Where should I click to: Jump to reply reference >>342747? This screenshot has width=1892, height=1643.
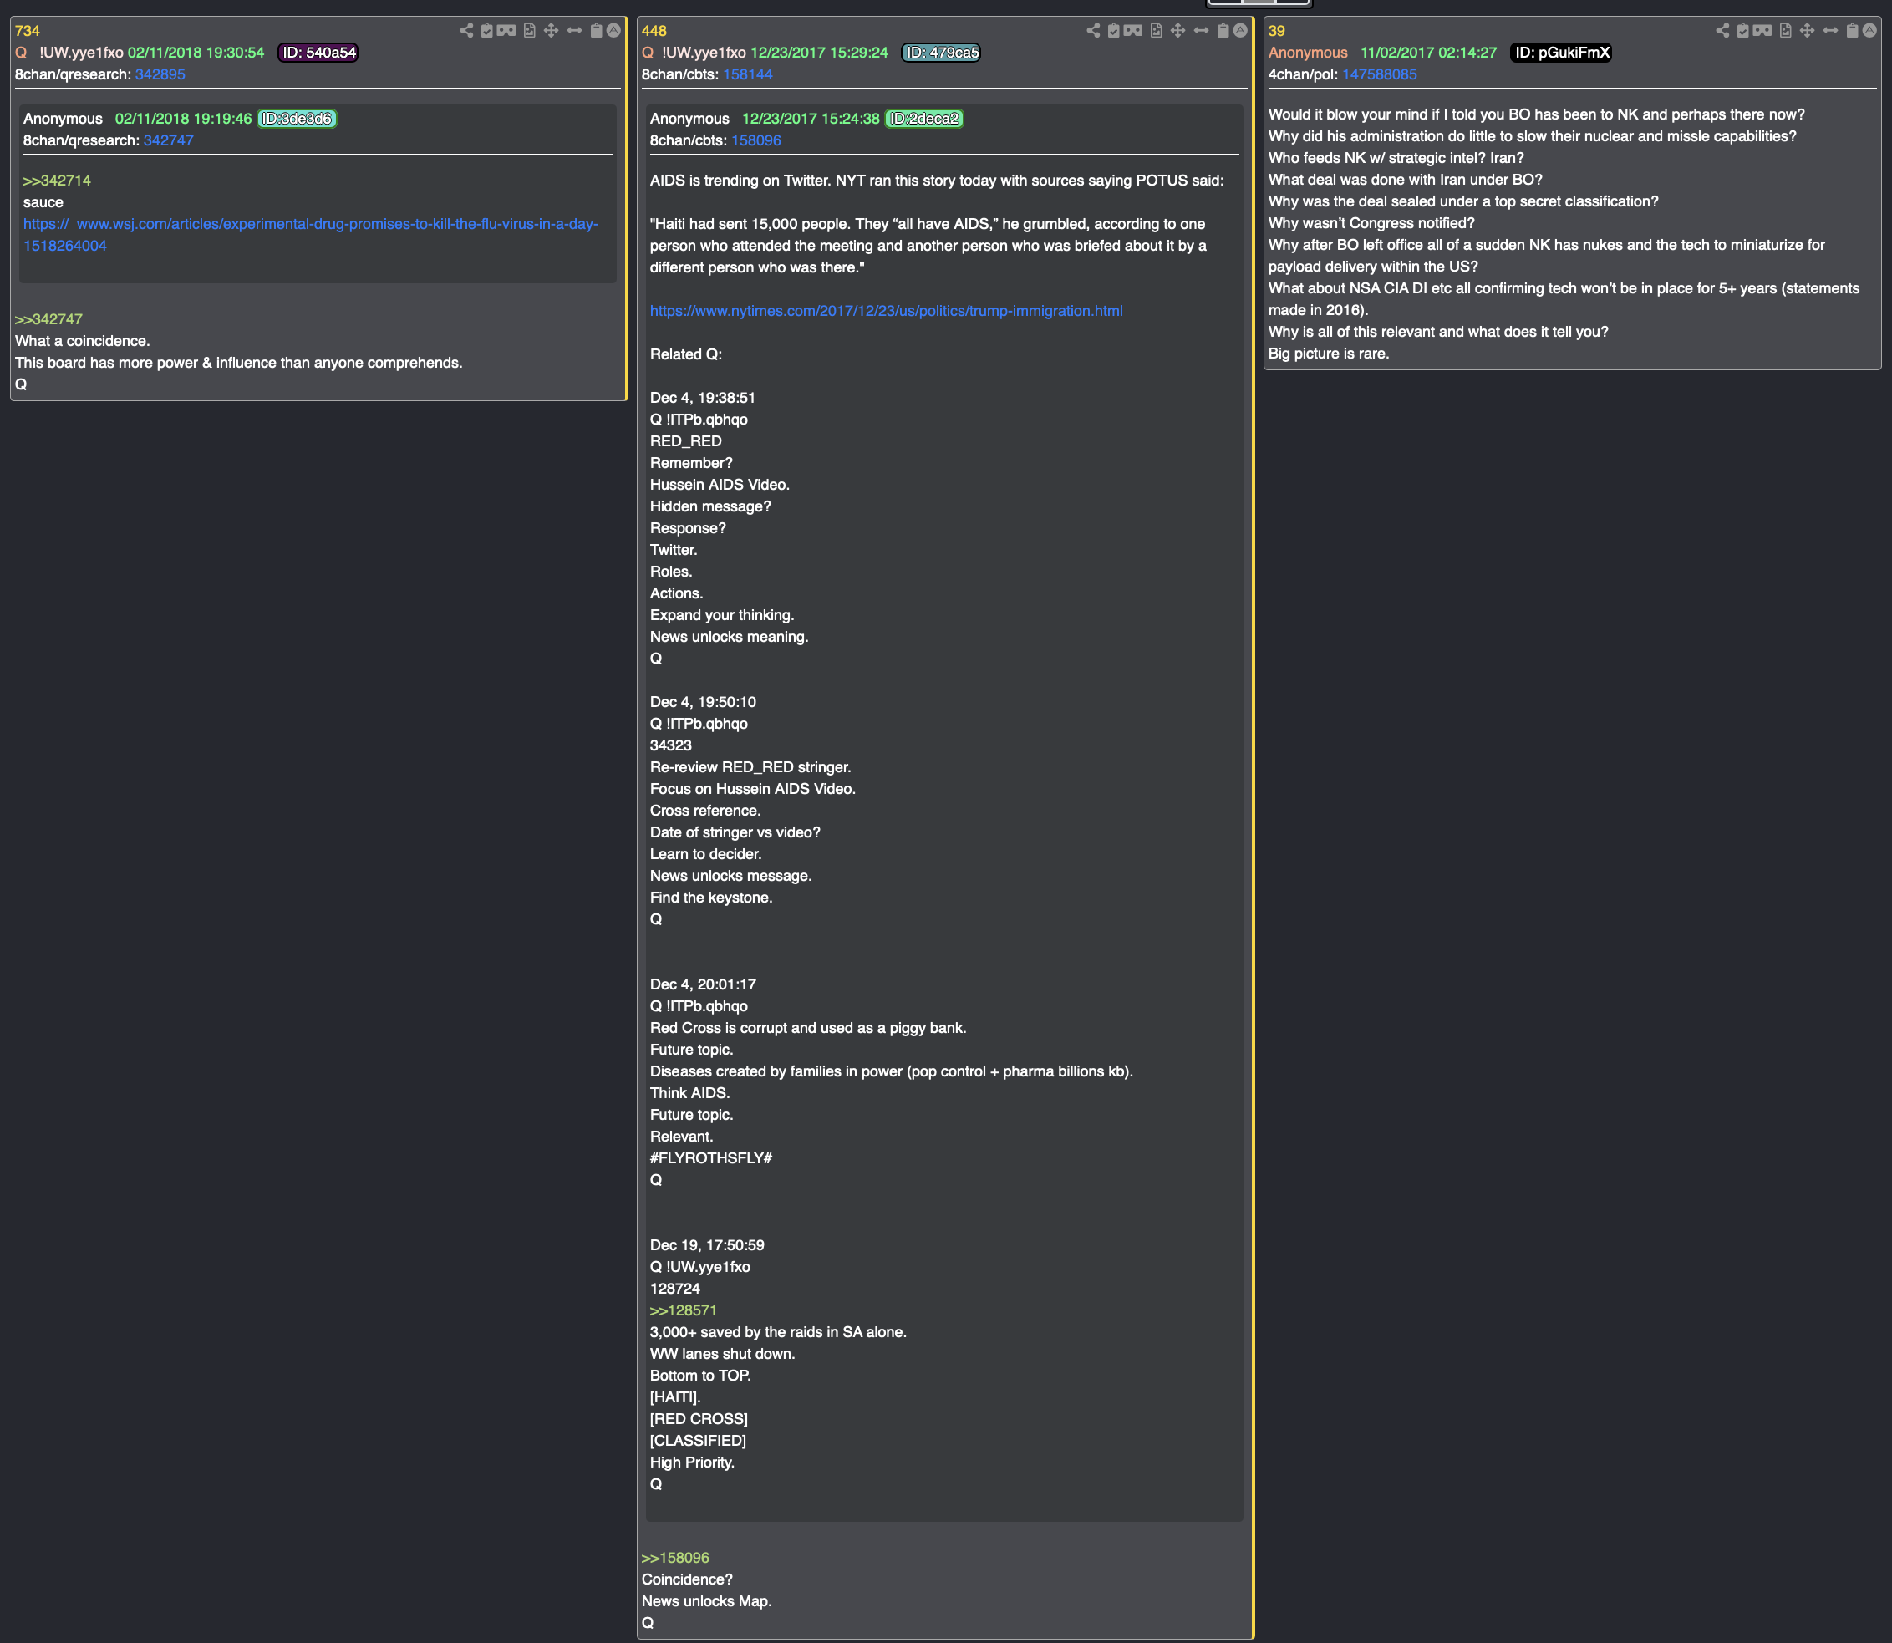click(x=48, y=319)
